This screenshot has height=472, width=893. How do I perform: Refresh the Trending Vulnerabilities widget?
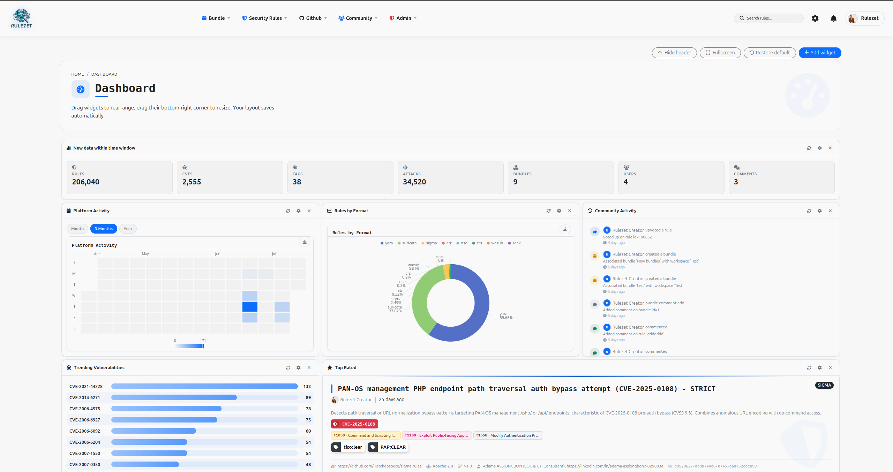click(288, 368)
